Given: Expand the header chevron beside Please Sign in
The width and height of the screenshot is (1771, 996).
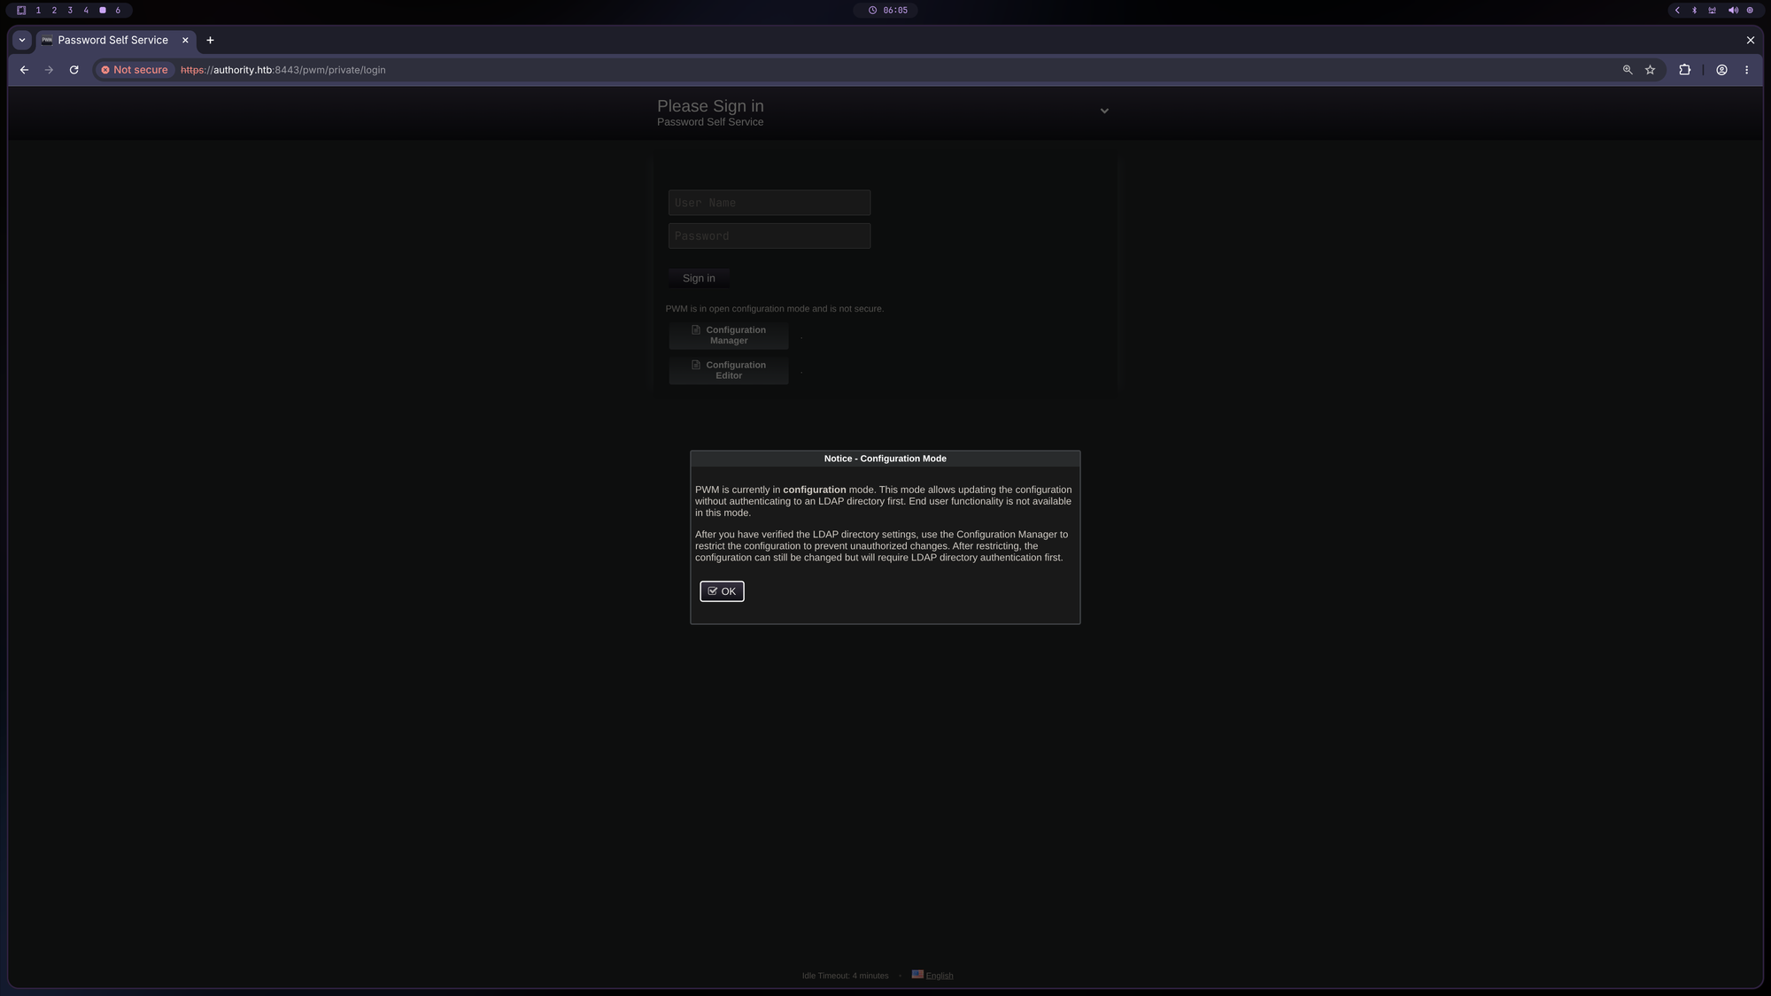Looking at the screenshot, I should (1104, 111).
